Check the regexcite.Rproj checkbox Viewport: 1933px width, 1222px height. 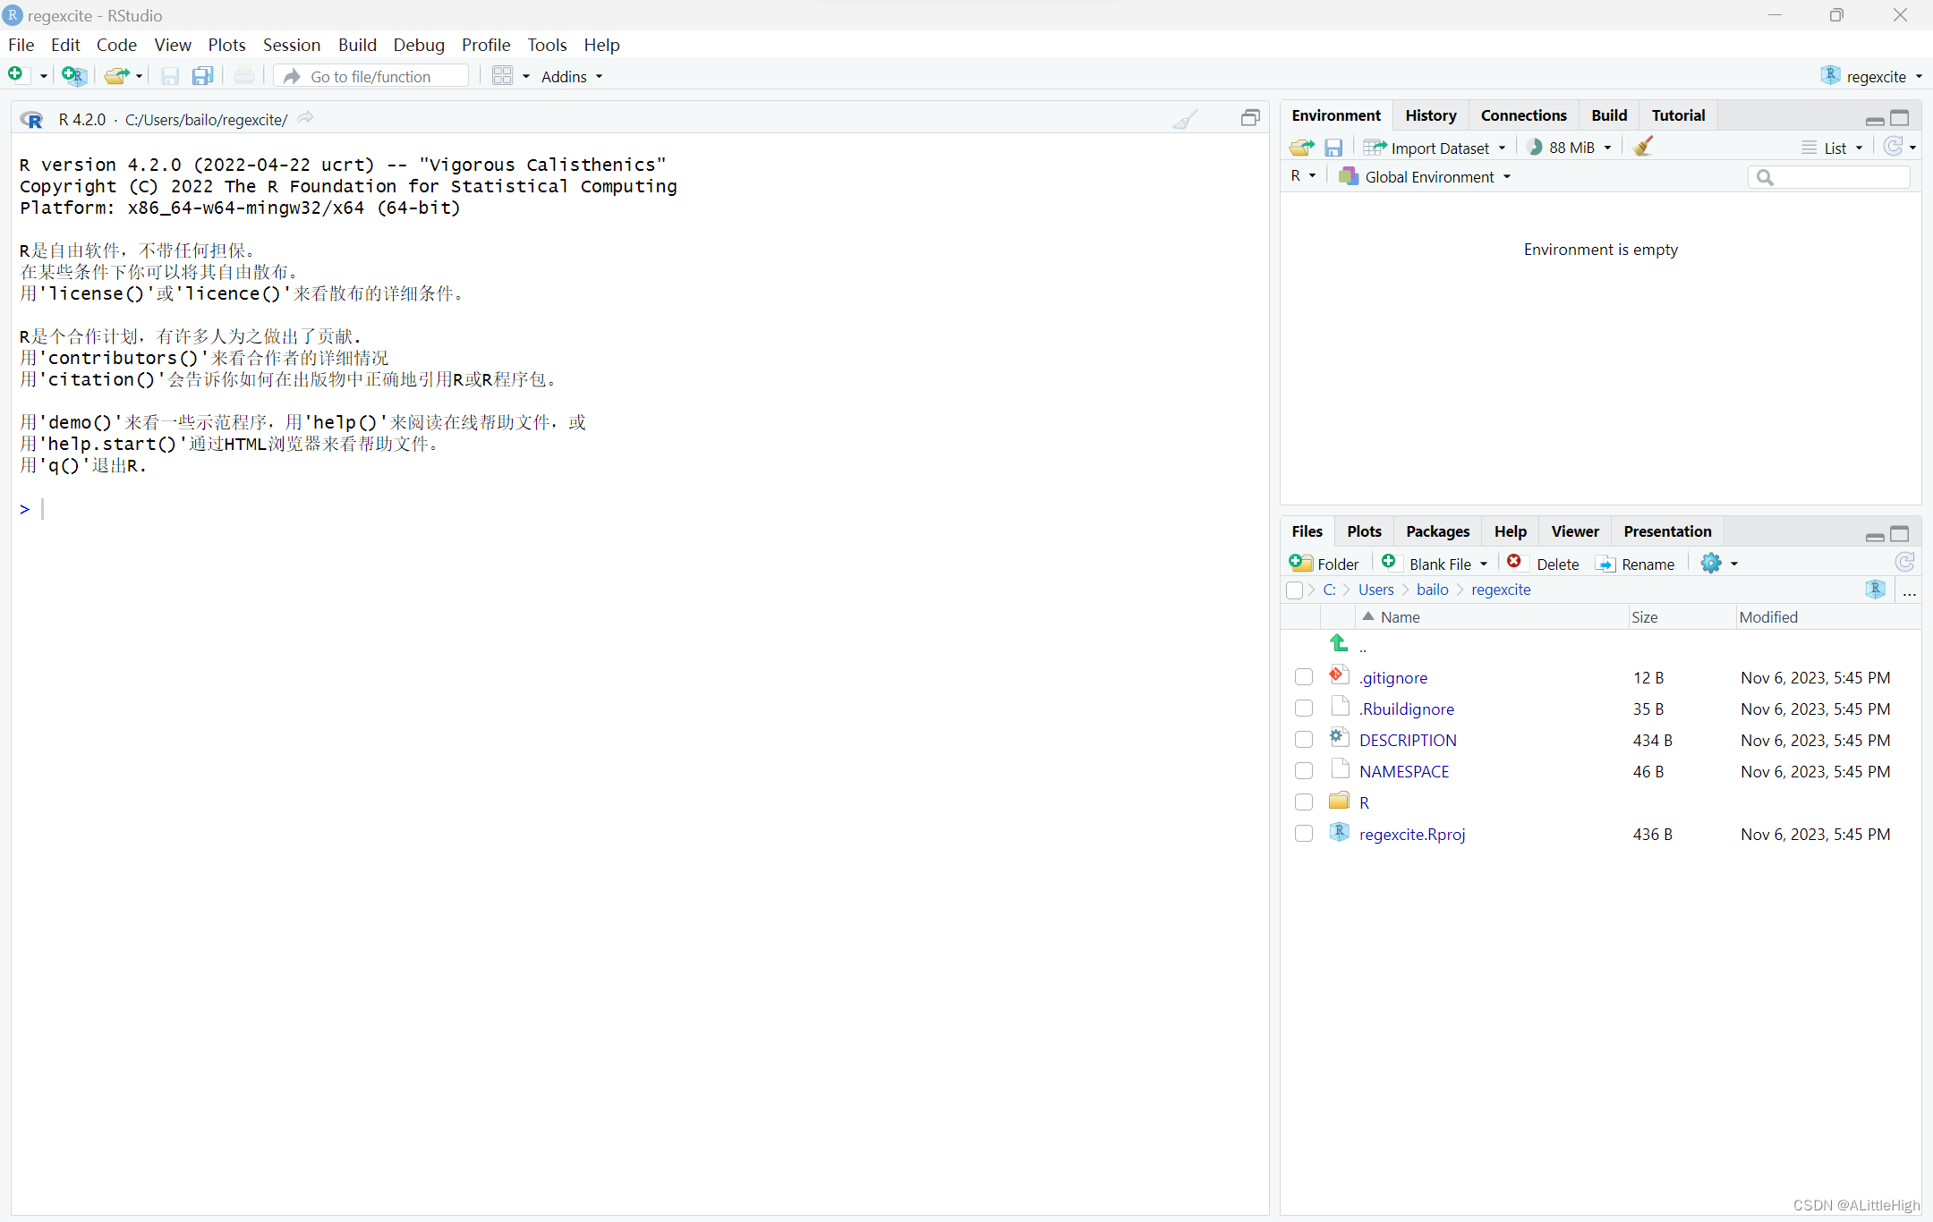(x=1304, y=834)
